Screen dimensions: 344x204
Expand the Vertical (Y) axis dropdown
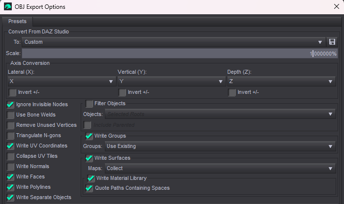pos(170,81)
